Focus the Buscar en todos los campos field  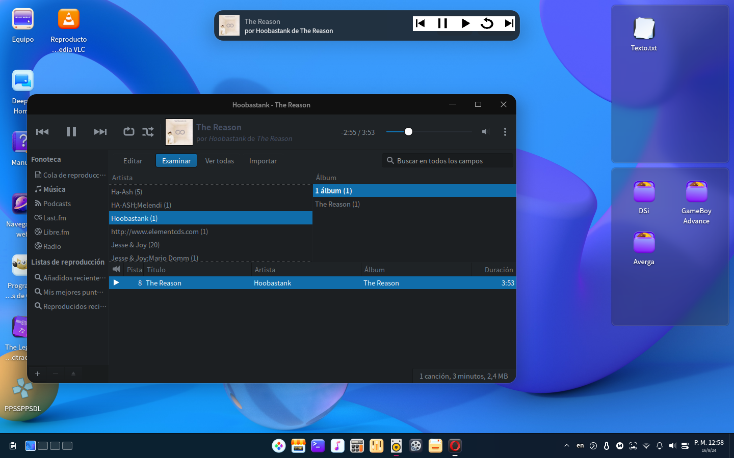pos(448,161)
